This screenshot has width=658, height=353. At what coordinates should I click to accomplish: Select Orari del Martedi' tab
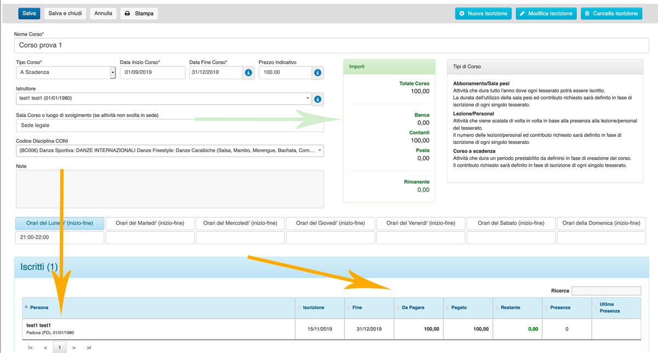[149, 223]
